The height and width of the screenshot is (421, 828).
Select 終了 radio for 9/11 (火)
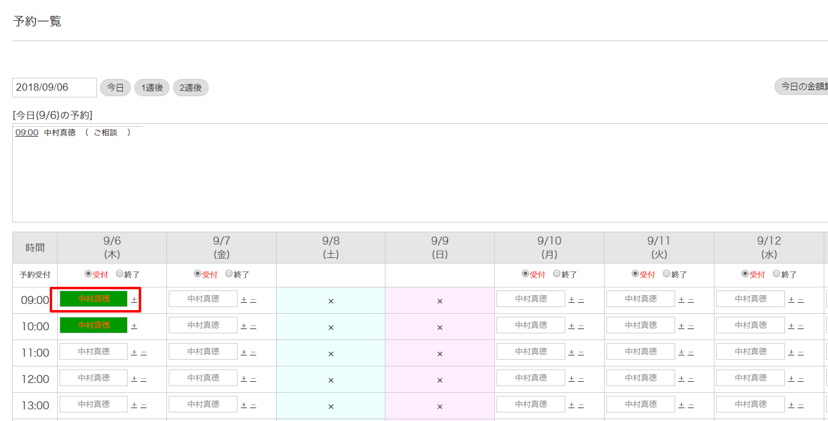pyautogui.click(x=667, y=274)
